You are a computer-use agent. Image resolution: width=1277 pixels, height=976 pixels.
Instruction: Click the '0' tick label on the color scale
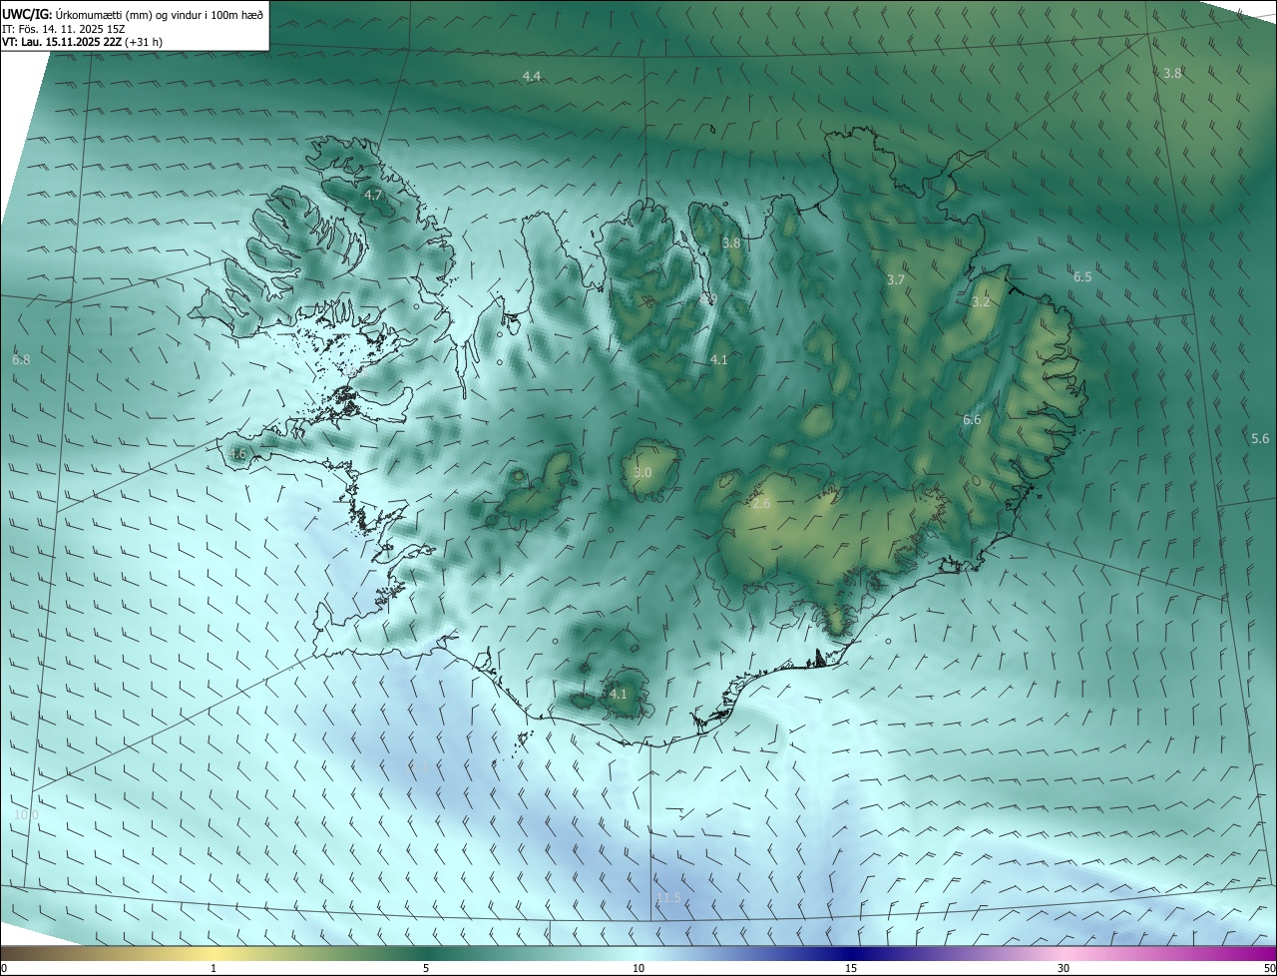click(4, 968)
